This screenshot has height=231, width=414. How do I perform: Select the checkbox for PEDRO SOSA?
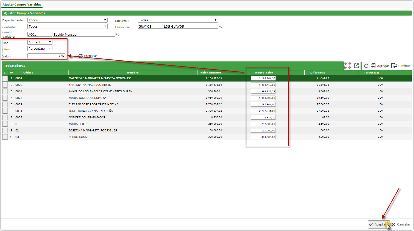5,137
